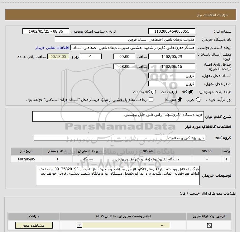Click the ردیف column header
240x232 pixels.
coord(226,151)
